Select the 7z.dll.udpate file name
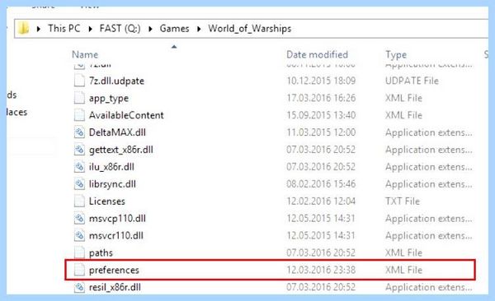 tap(116, 81)
